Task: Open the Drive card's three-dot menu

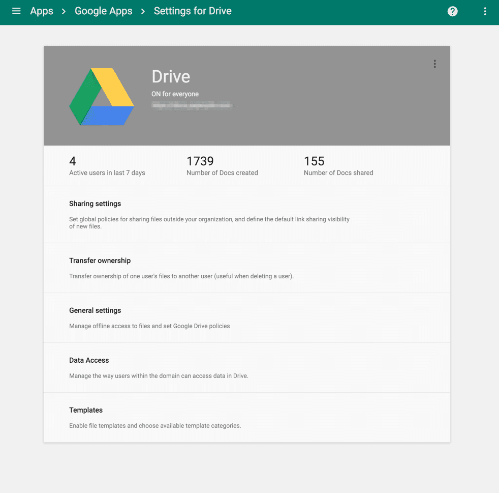Action: [x=434, y=64]
